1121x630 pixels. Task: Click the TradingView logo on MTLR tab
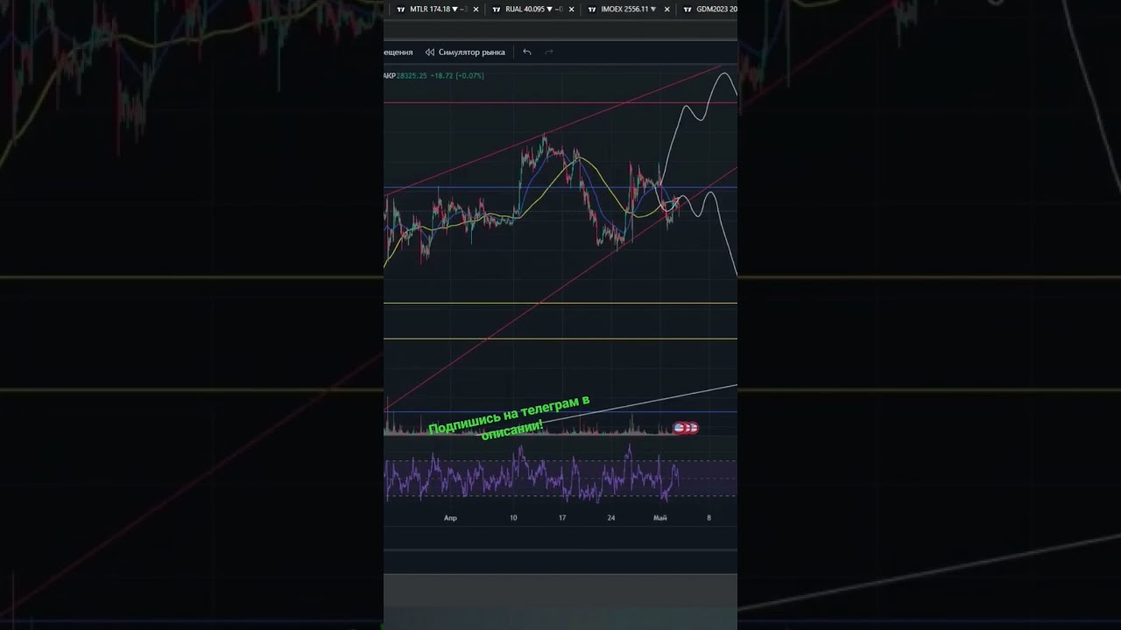[401, 10]
